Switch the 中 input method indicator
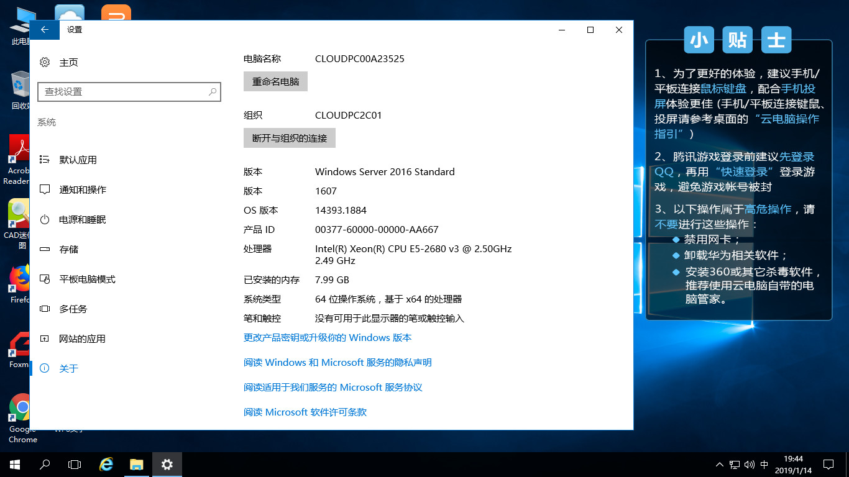The image size is (849, 477). click(764, 465)
